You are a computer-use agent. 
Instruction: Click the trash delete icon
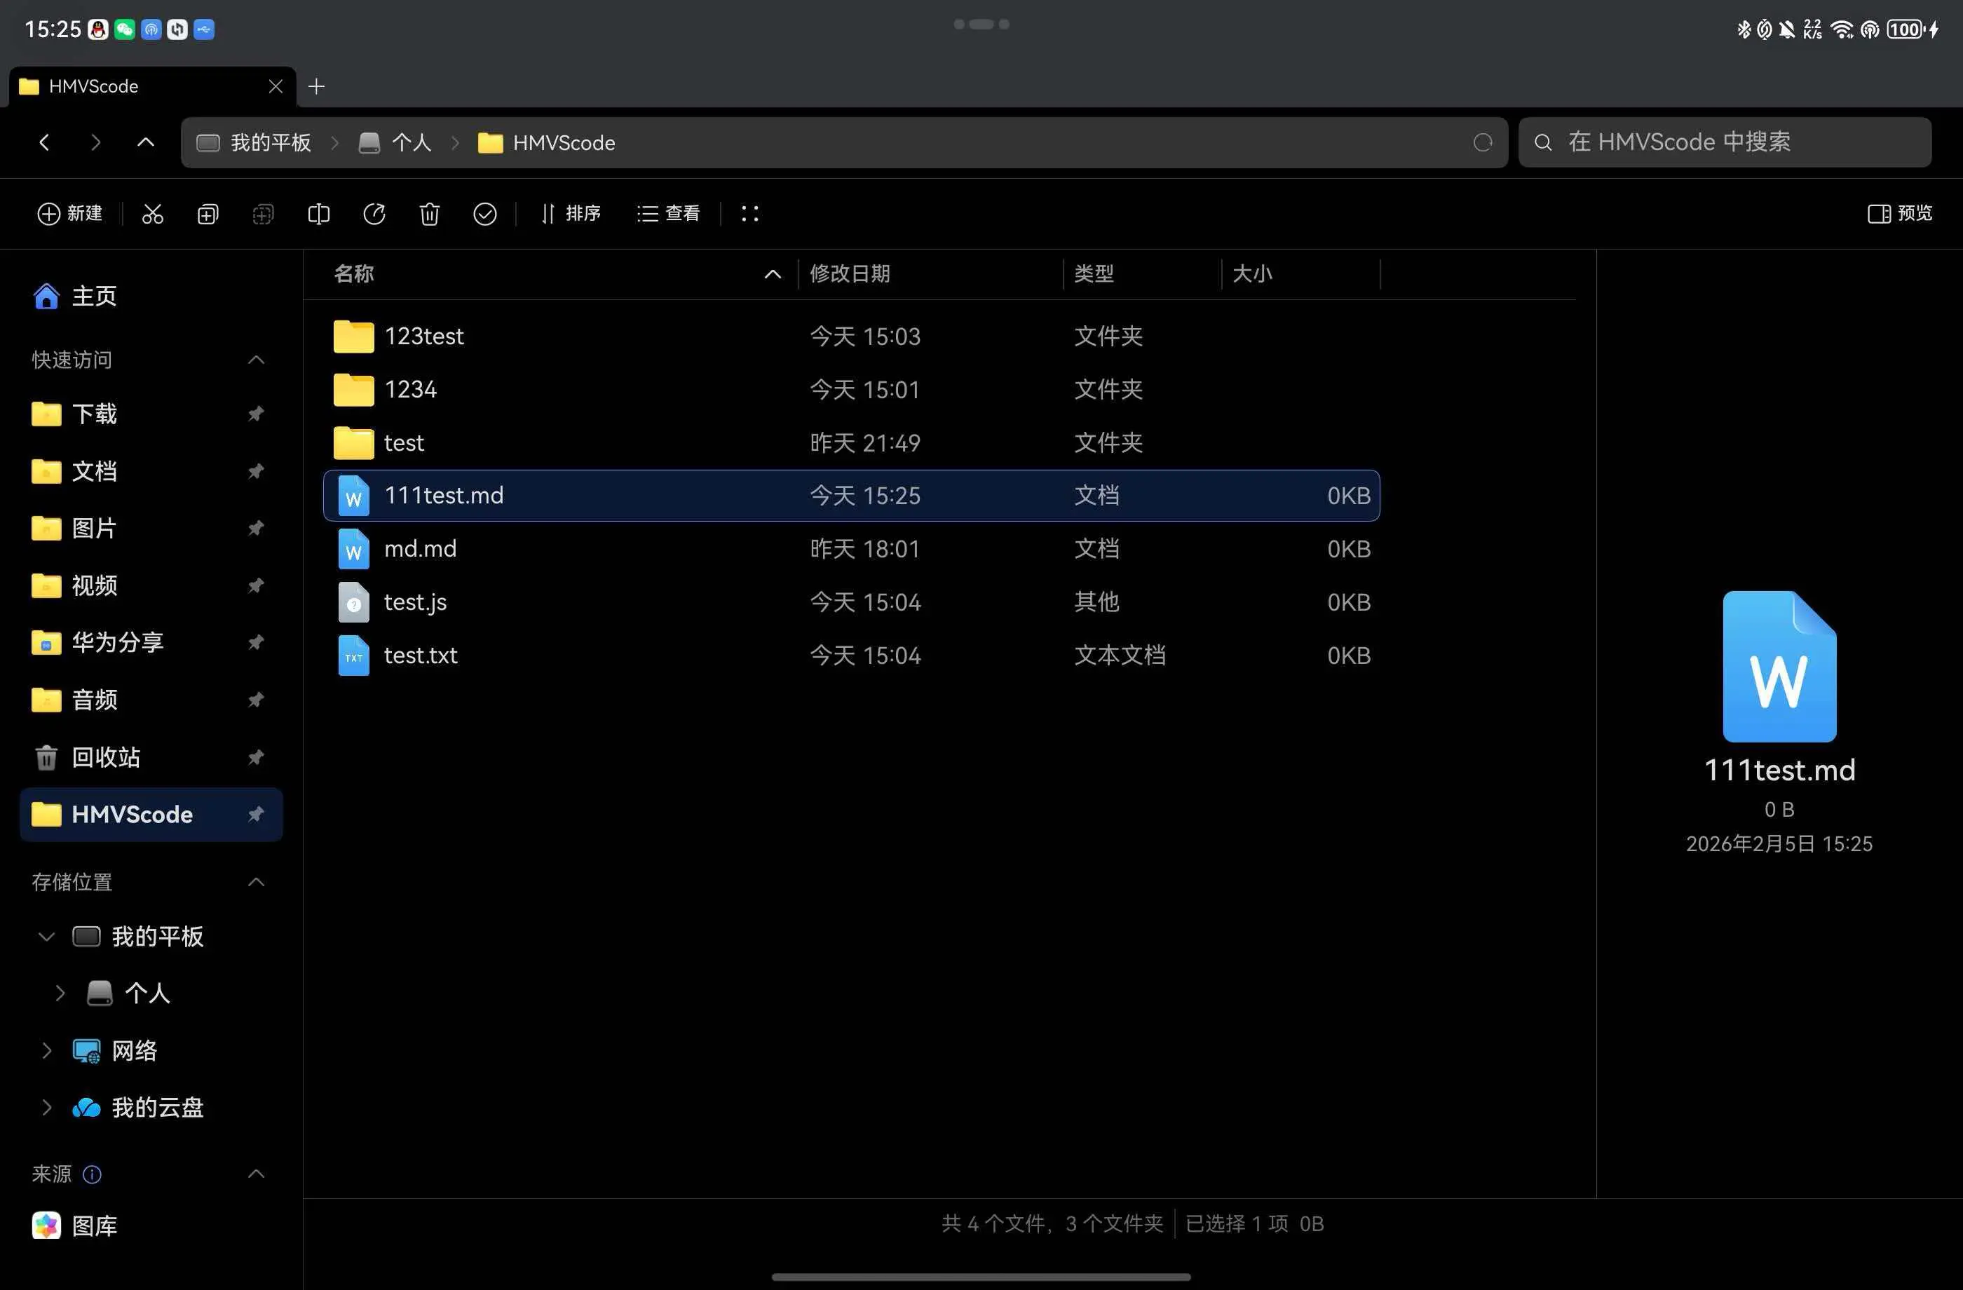tap(429, 214)
